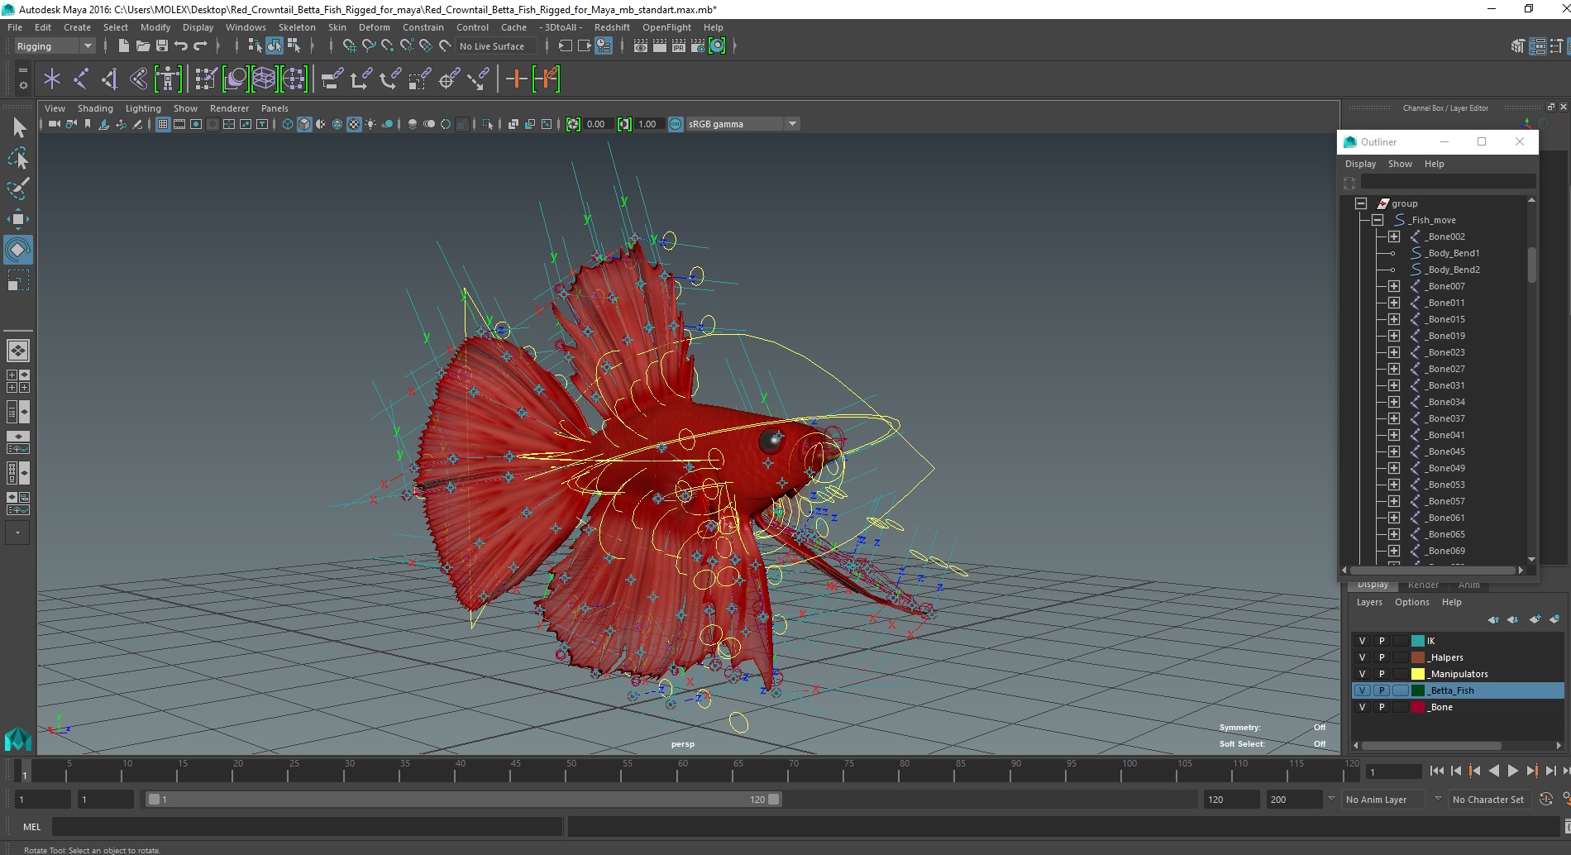Choose the Scale tool in toolbox
Image resolution: width=1571 pixels, height=855 pixels.
click(x=18, y=280)
